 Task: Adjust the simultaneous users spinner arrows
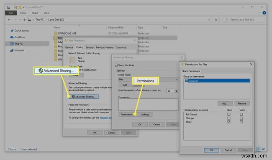tap(176, 91)
